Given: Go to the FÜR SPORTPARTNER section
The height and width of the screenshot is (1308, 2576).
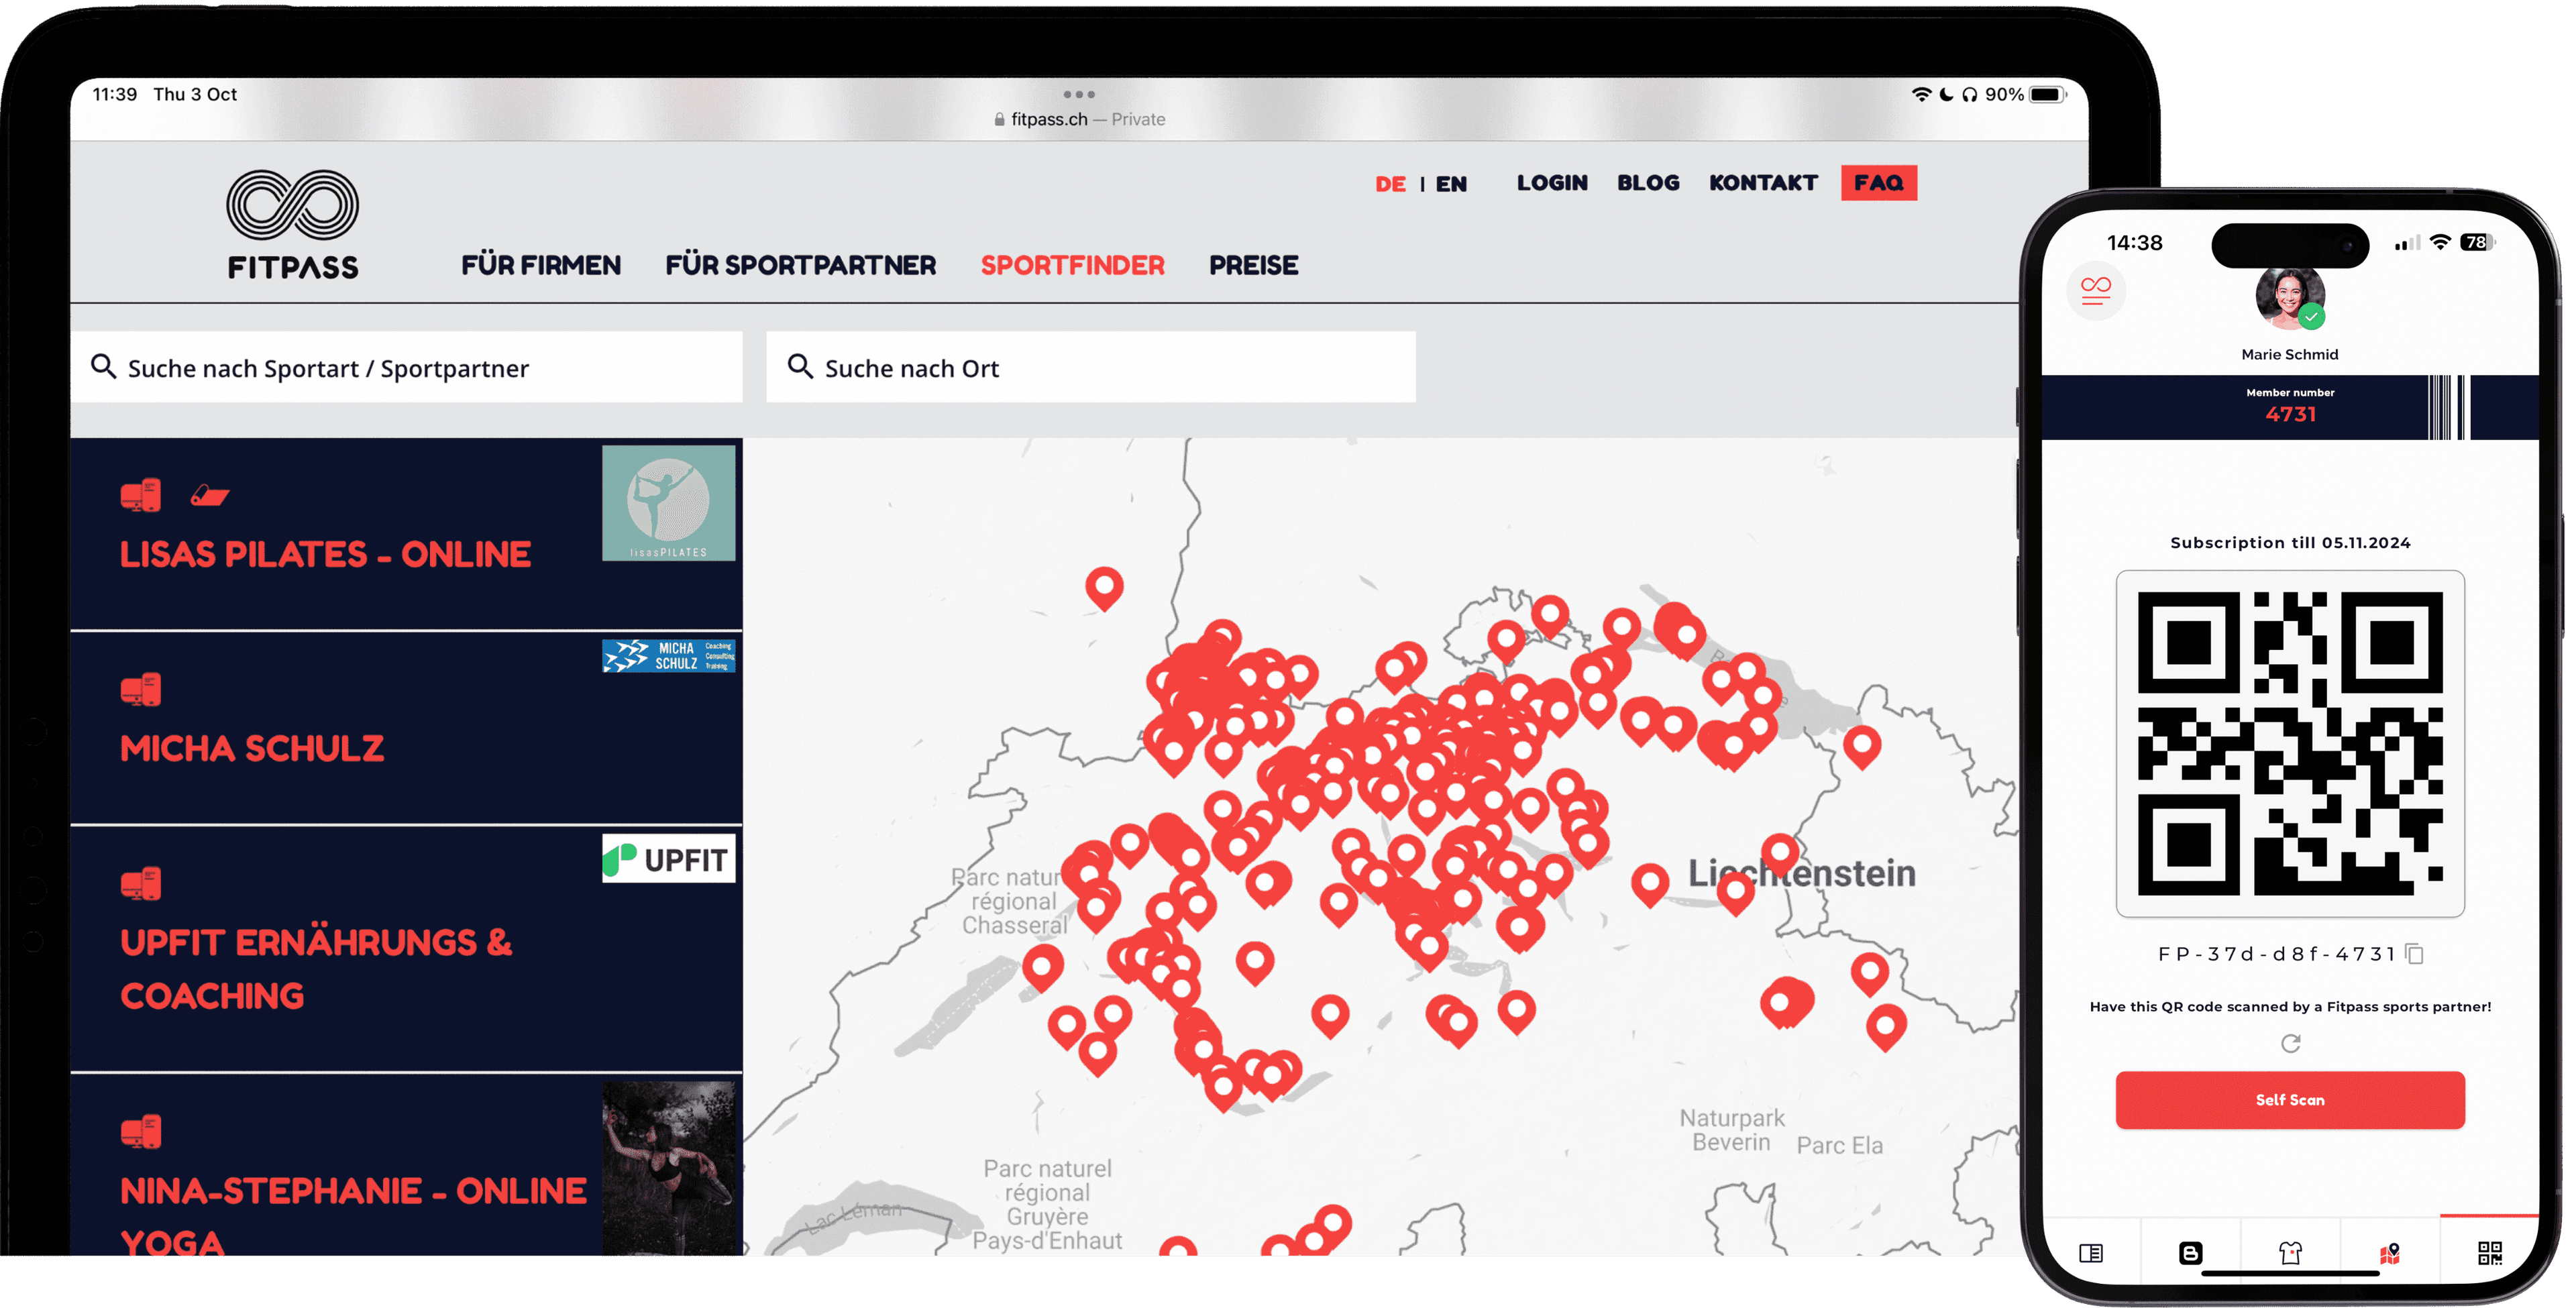Looking at the screenshot, I should [801, 265].
